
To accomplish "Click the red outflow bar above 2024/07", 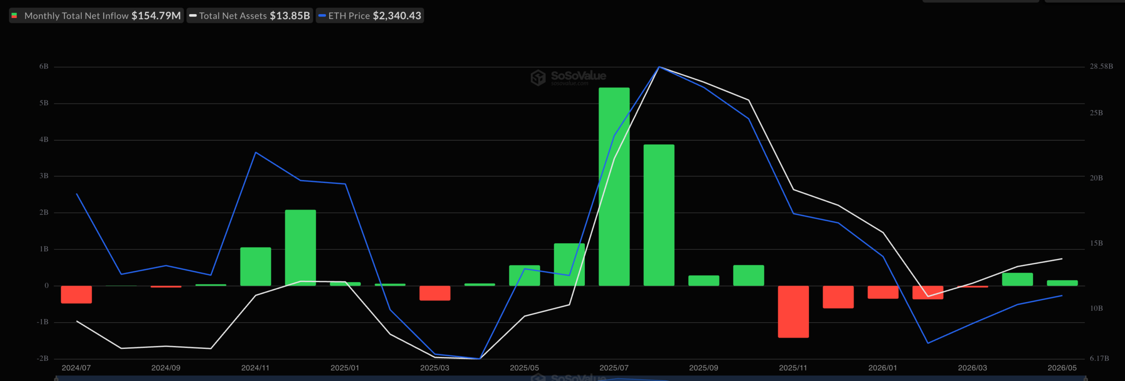I will (76, 295).
